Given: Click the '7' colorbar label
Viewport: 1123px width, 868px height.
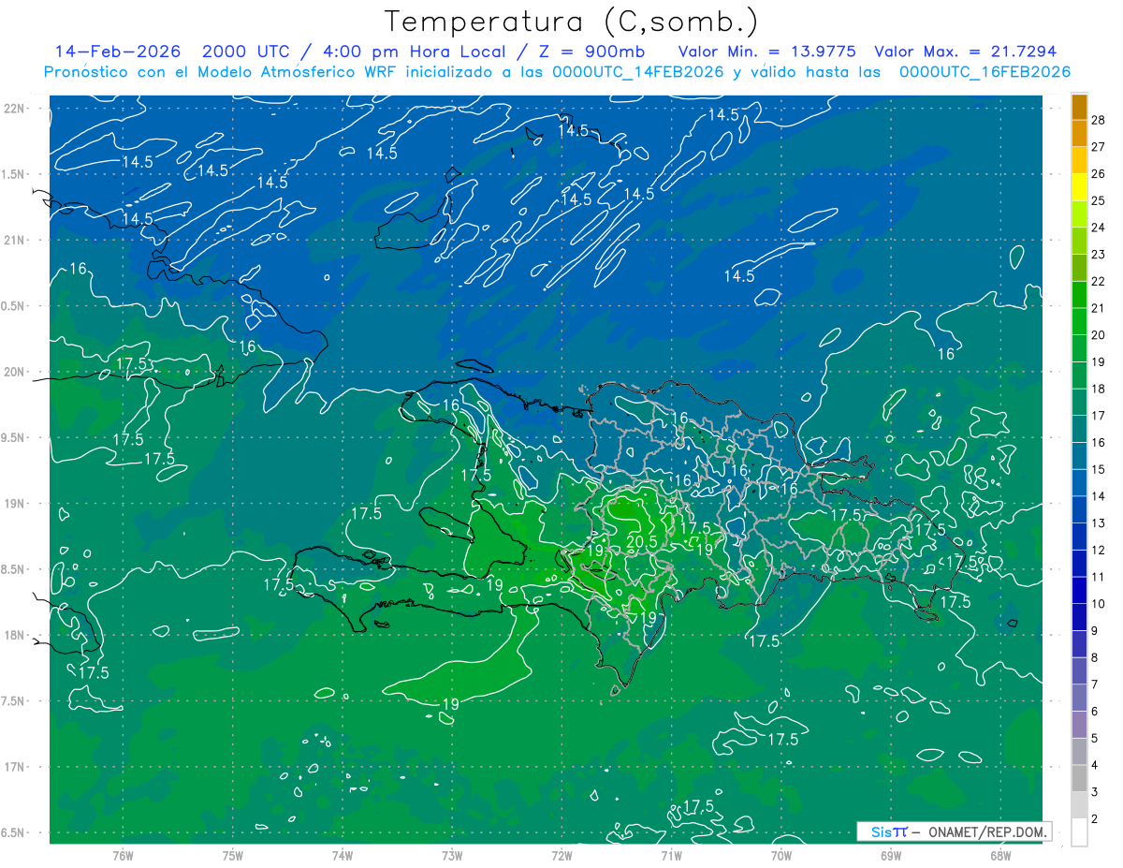Looking at the screenshot, I should coord(1096,684).
